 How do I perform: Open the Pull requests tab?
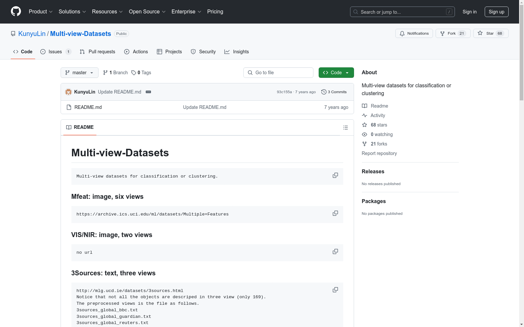click(x=98, y=52)
